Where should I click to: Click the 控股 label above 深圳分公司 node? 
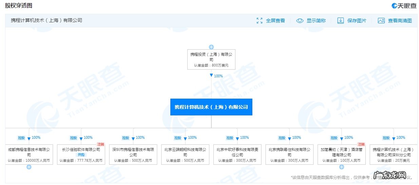[386, 138]
